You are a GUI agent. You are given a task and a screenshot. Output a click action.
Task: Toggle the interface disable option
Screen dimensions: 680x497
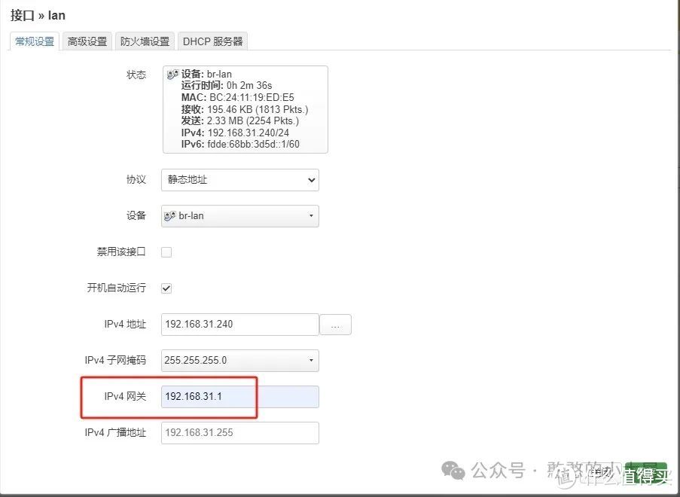[166, 252]
